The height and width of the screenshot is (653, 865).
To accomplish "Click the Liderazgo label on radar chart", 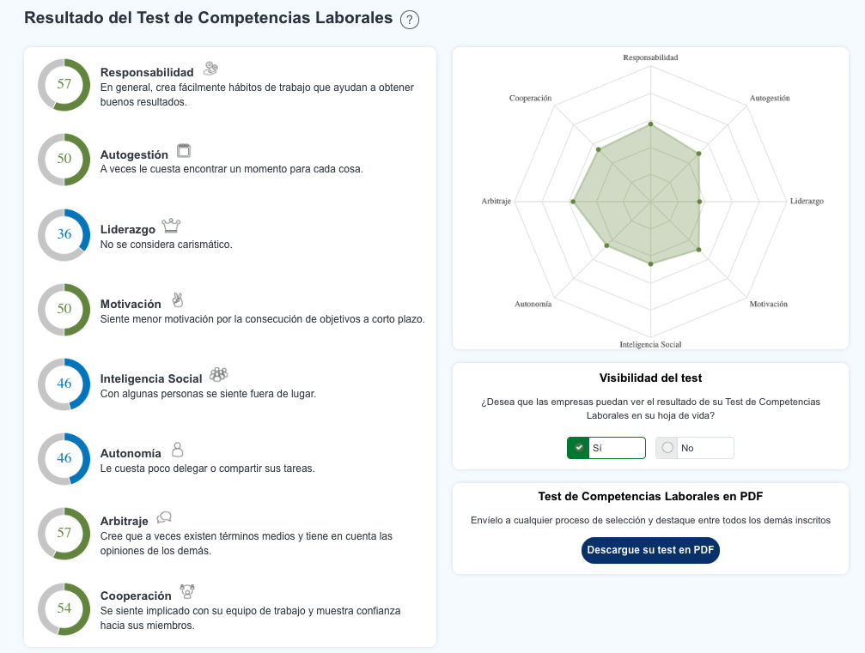I will [x=807, y=202].
